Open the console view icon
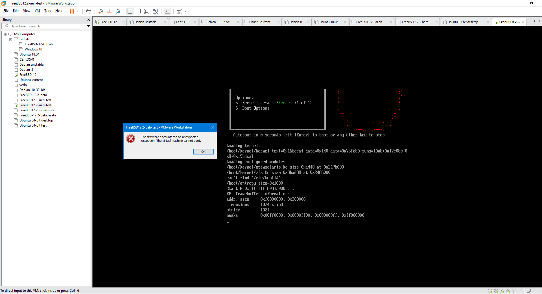Image resolution: width=542 pixels, height=294 pixels. [x=167, y=11]
